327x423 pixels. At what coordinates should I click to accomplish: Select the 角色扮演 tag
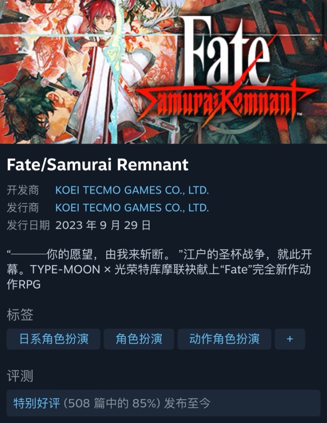pos(139,339)
